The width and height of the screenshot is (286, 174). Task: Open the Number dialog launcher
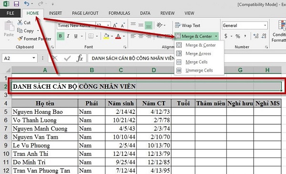coord(266,47)
